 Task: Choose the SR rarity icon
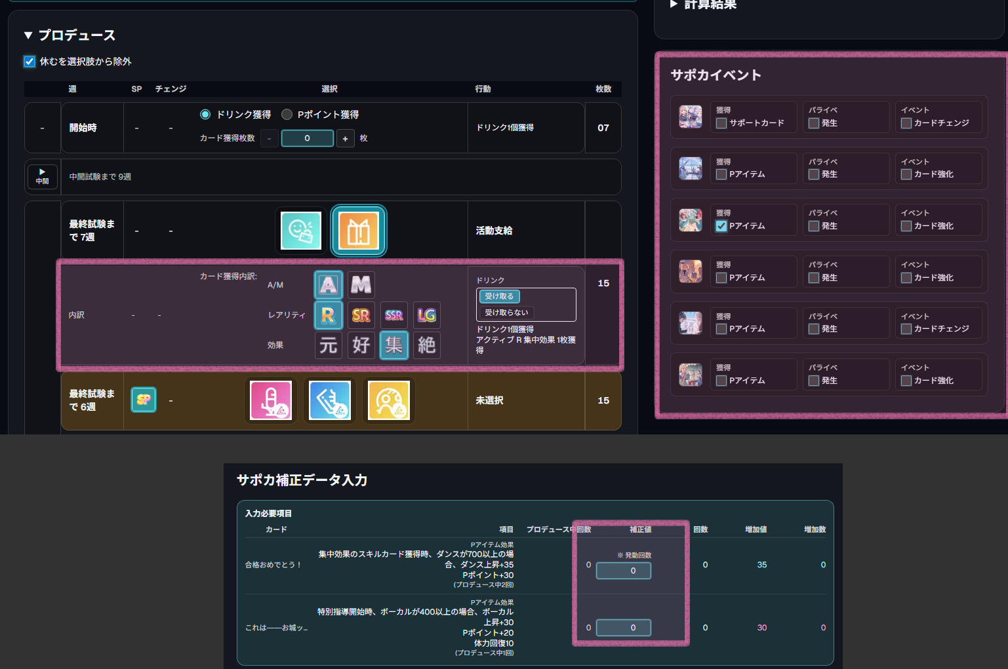tap(361, 315)
